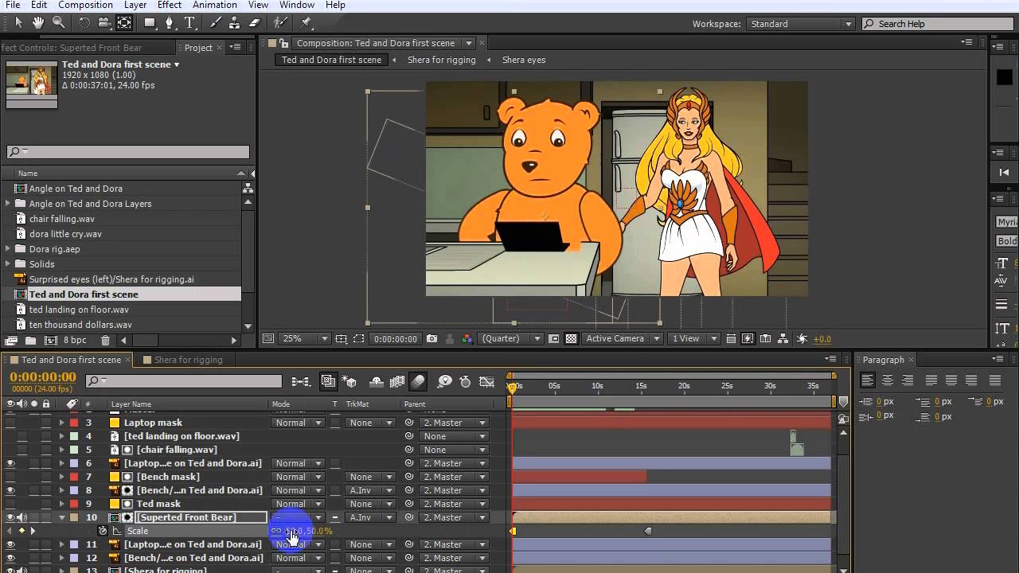The image size is (1019, 573).
Task: Open the Animation menu
Action: pyautogui.click(x=215, y=5)
